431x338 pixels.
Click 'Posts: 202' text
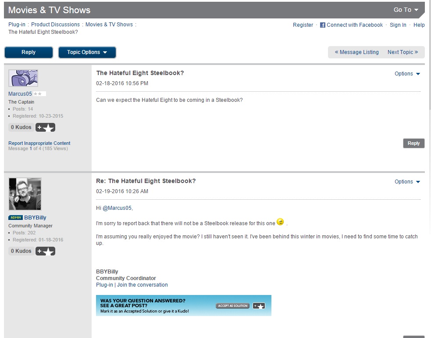point(24,233)
